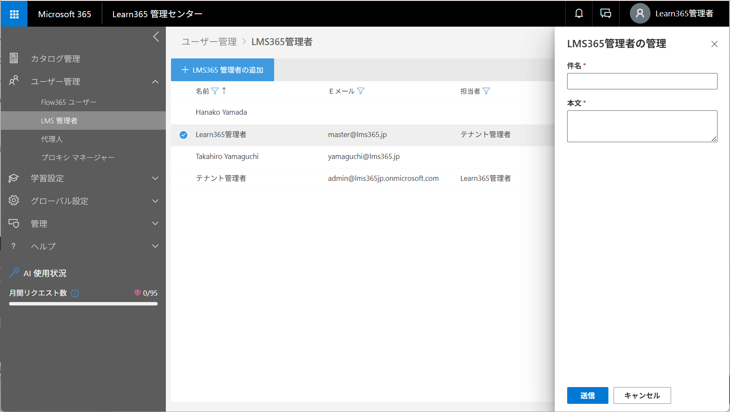Expand the グローバル設定 menu section
The image size is (730, 412).
156,201
